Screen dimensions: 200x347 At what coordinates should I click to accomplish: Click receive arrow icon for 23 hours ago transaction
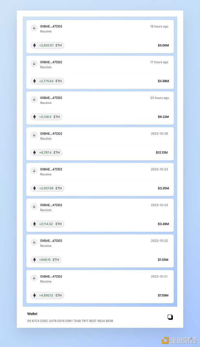(x=34, y=99)
